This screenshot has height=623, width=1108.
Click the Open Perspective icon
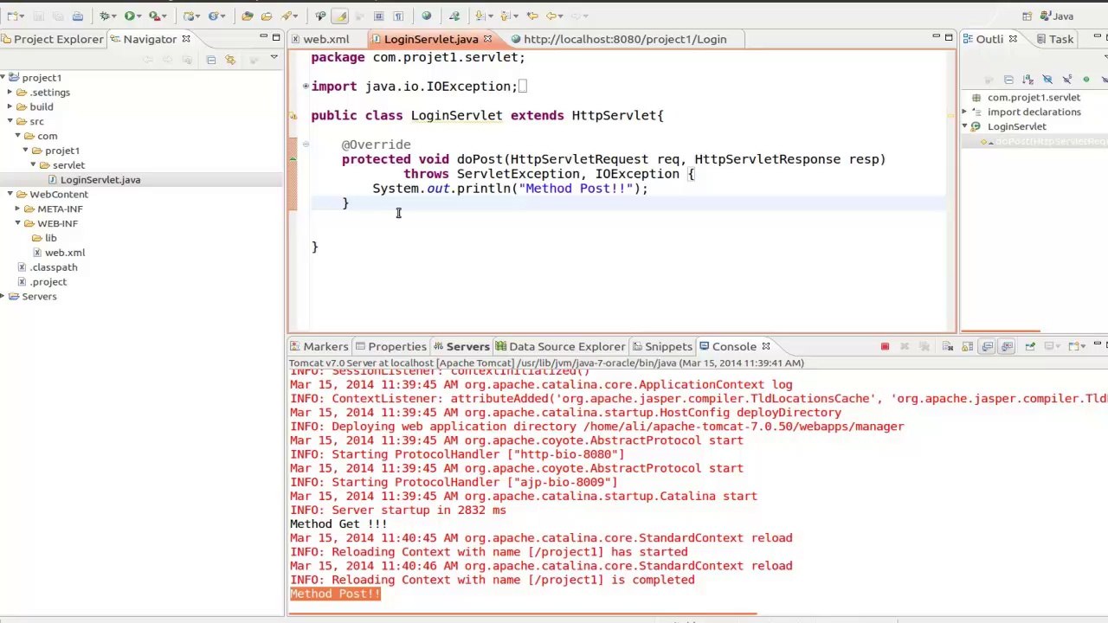pyautogui.click(x=1027, y=16)
